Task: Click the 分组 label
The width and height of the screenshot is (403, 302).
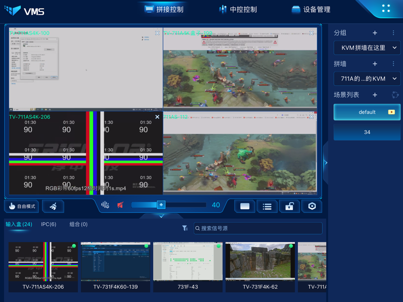Action: [x=340, y=33]
